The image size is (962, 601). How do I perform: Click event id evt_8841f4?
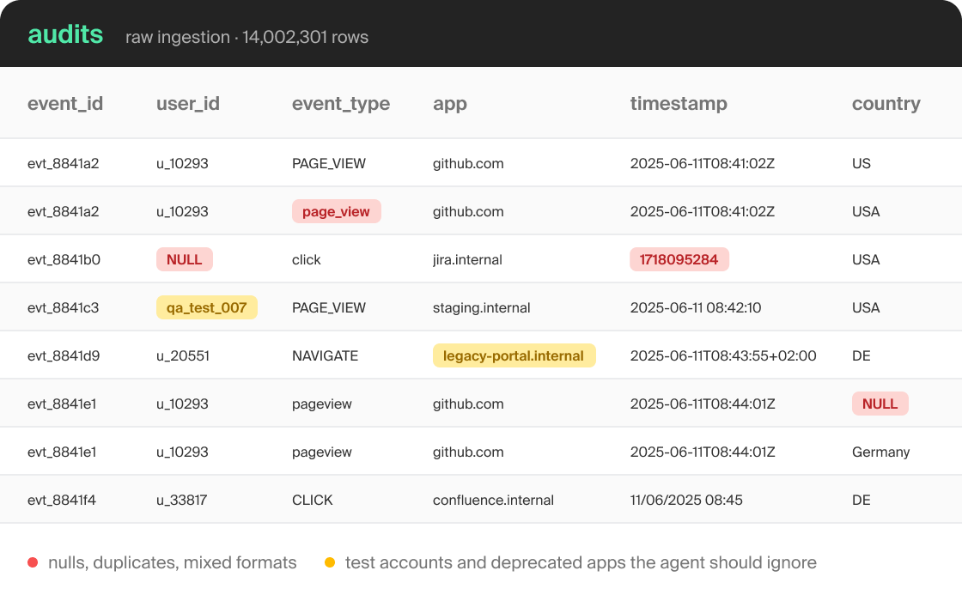62,500
